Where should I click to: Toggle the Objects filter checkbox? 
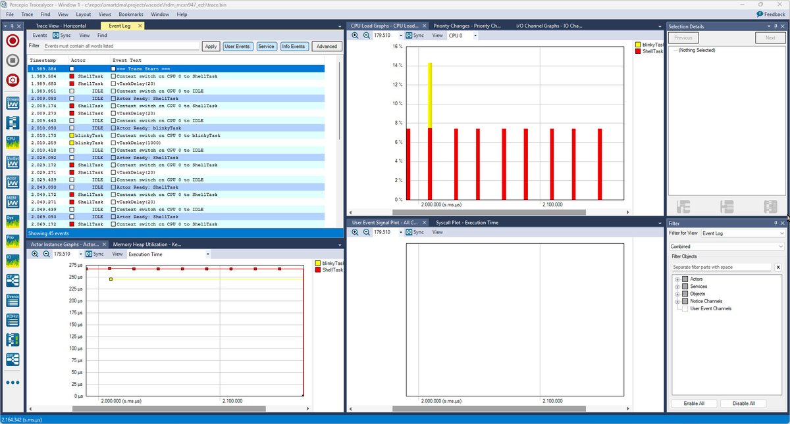(685, 294)
